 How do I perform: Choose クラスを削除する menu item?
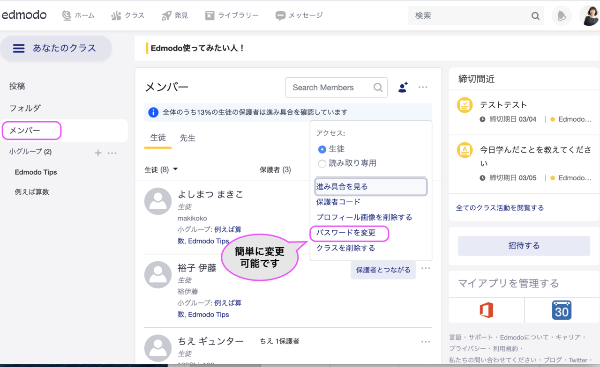[345, 248]
